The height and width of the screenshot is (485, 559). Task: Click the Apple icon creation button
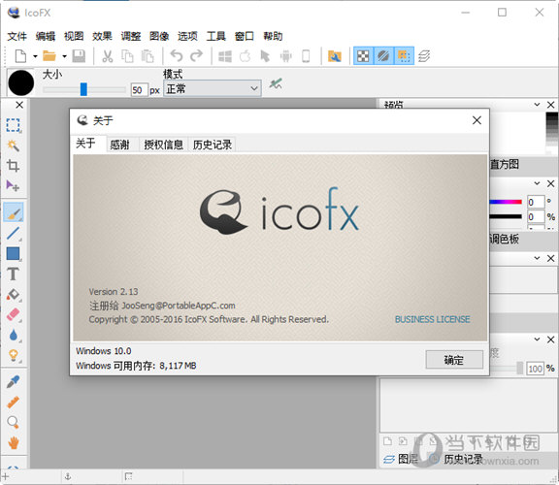pyautogui.click(x=245, y=56)
